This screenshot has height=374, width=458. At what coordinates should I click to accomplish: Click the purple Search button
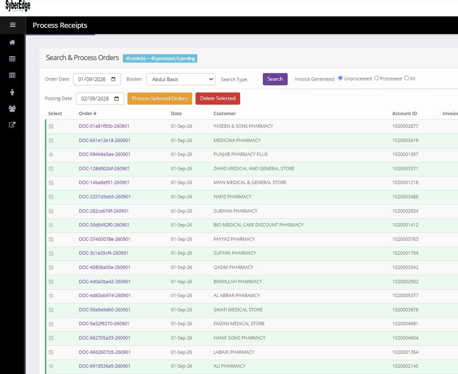point(275,79)
